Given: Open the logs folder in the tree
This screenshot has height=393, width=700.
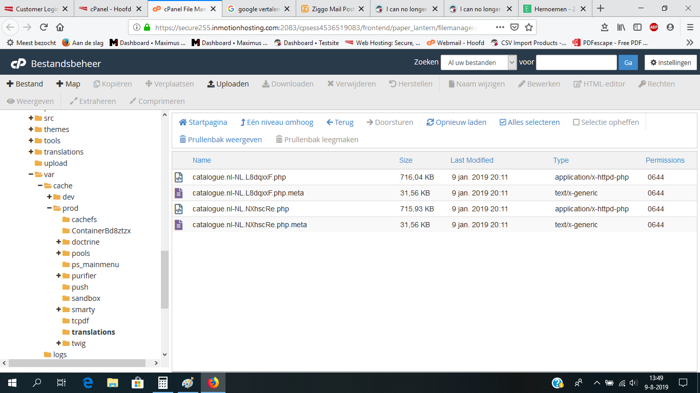Looking at the screenshot, I should point(60,355).
